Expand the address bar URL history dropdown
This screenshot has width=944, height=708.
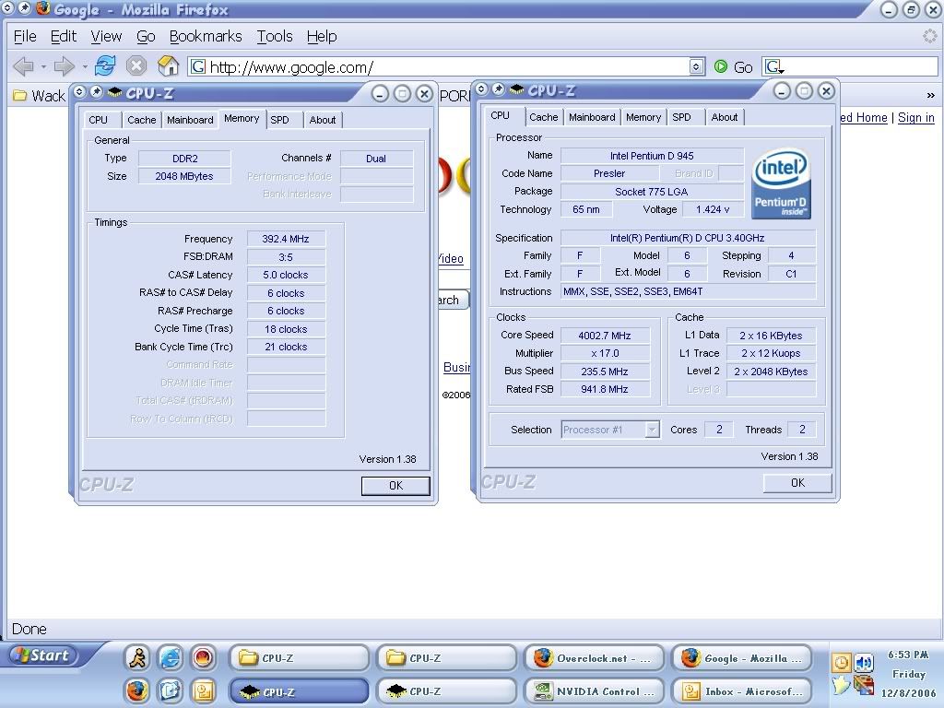pos(696,66)
